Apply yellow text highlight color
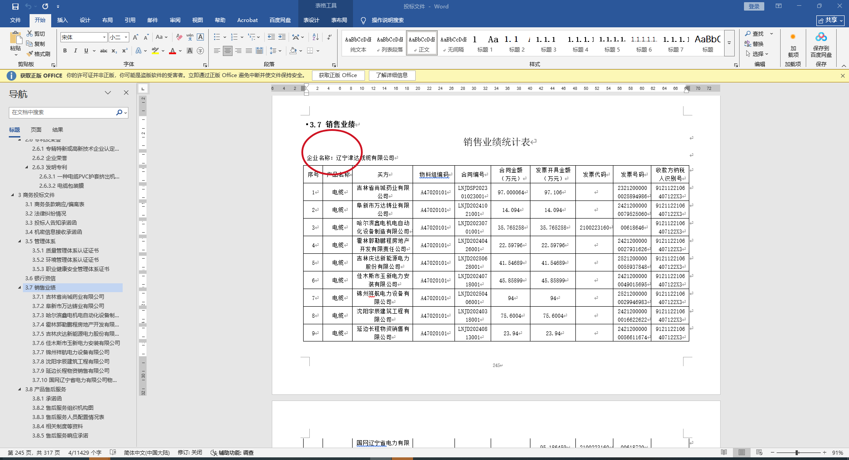849x460 pixels. 155,51
